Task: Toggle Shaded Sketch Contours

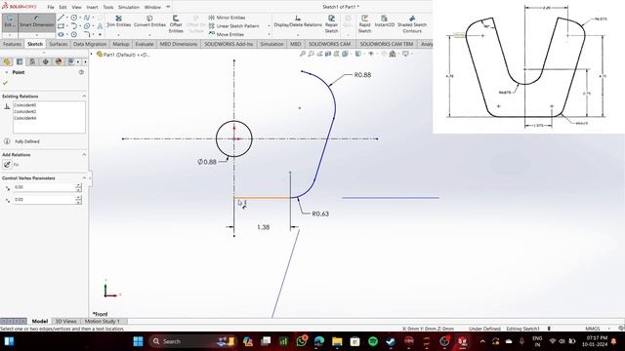Action: coord(412,23)
